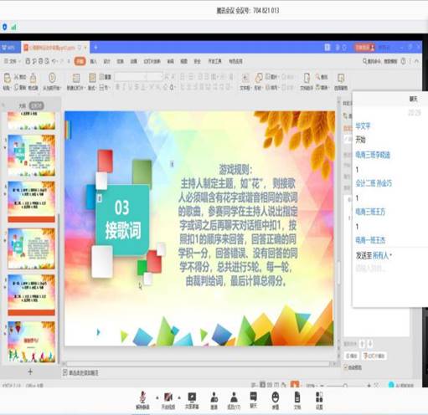Open the documents icon in meeting bar
The height and width of the screenshot is (415, 428).
(297, 397)
